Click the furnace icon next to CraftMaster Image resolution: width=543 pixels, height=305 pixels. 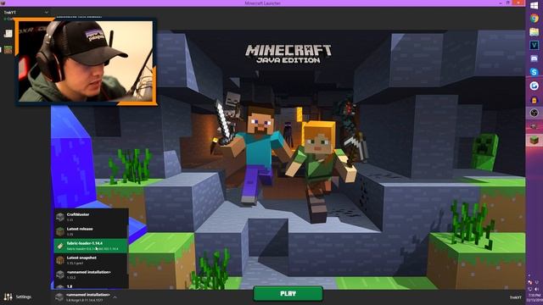[60, 217]
